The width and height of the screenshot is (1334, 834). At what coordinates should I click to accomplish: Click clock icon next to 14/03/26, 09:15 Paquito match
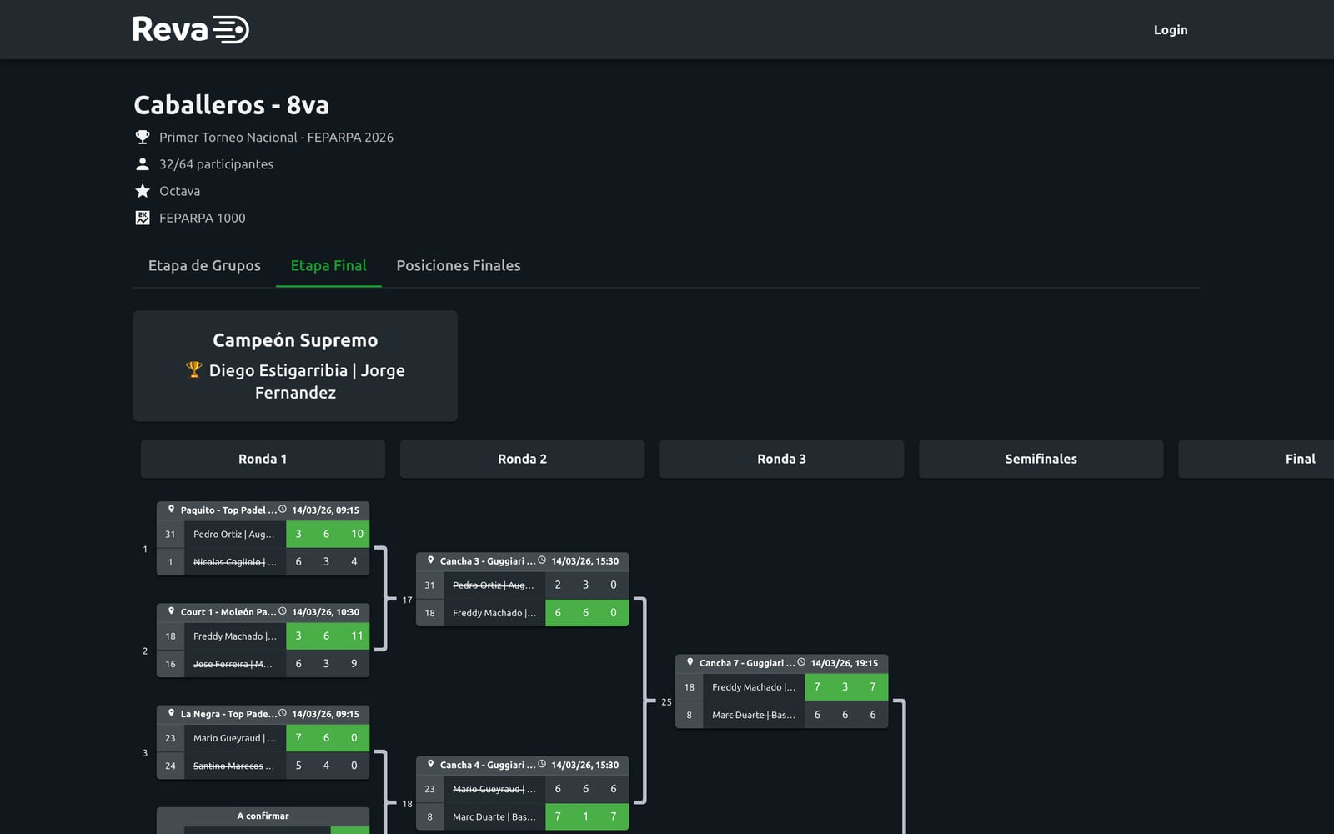pyautogui.click(x=283, y=509)
